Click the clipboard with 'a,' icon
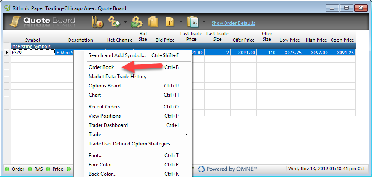 (194, 22)
